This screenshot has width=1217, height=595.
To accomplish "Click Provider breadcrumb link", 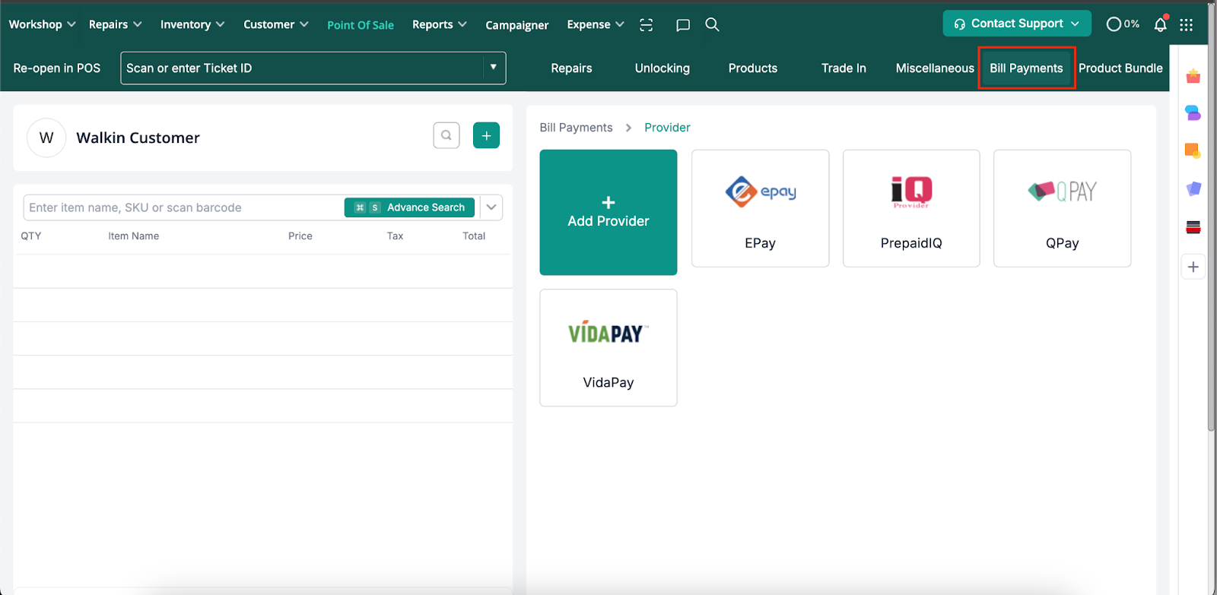I will point(667,128).
